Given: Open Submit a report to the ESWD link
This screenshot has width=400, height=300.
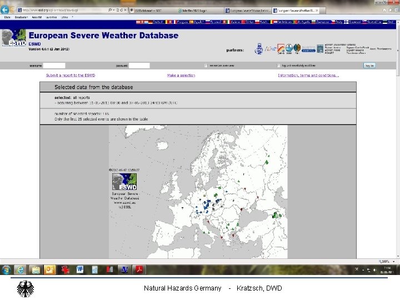Looking at the screenshot, I should [x=71, y=75].
